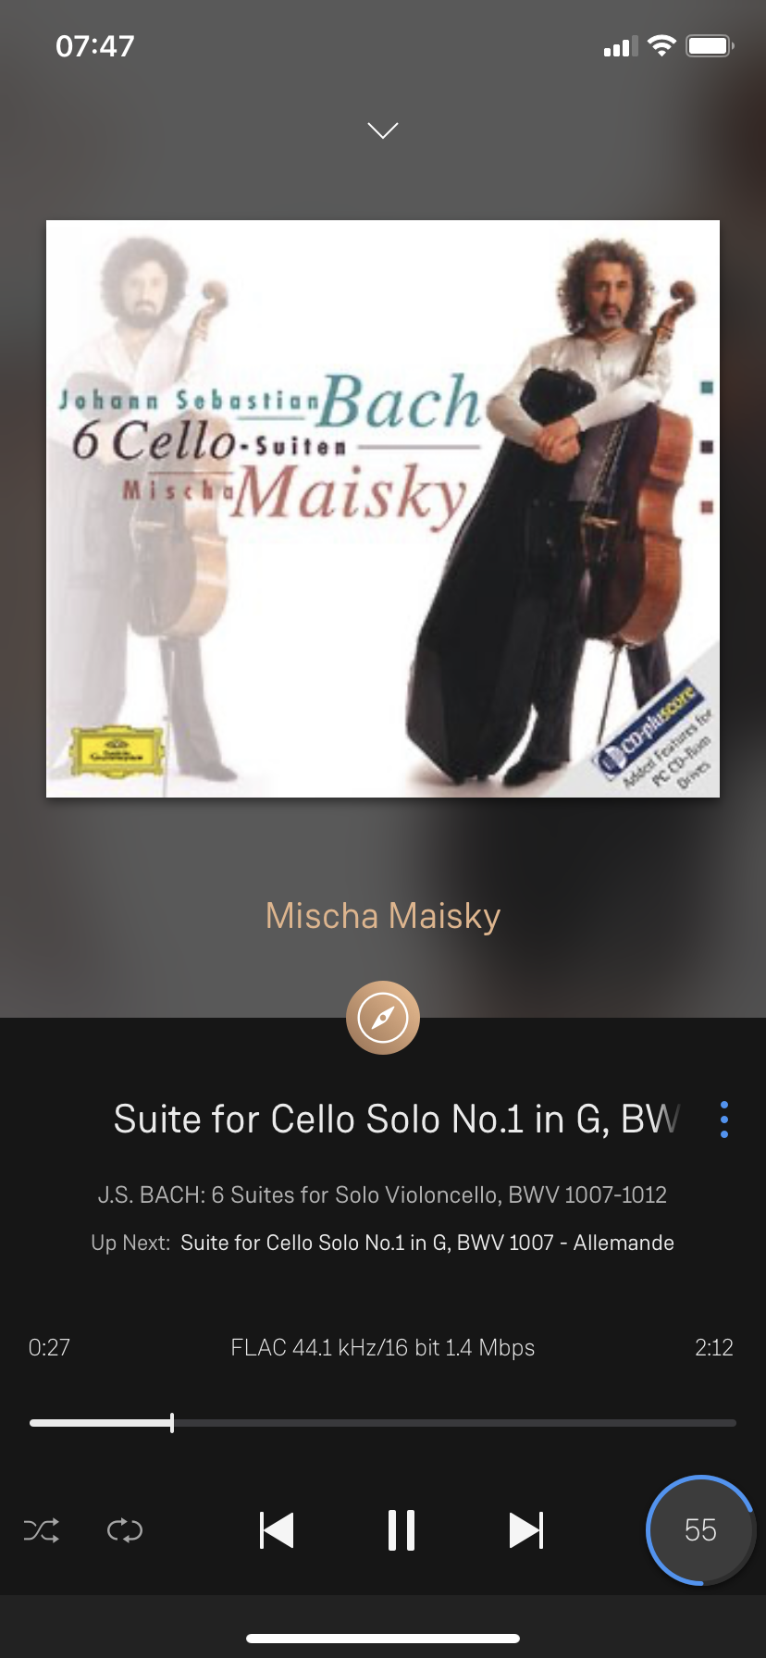Tap the remaining time 2:12 label
Screen dimensions: 766x1658
pyautogui.click(x=714, y=1347)
